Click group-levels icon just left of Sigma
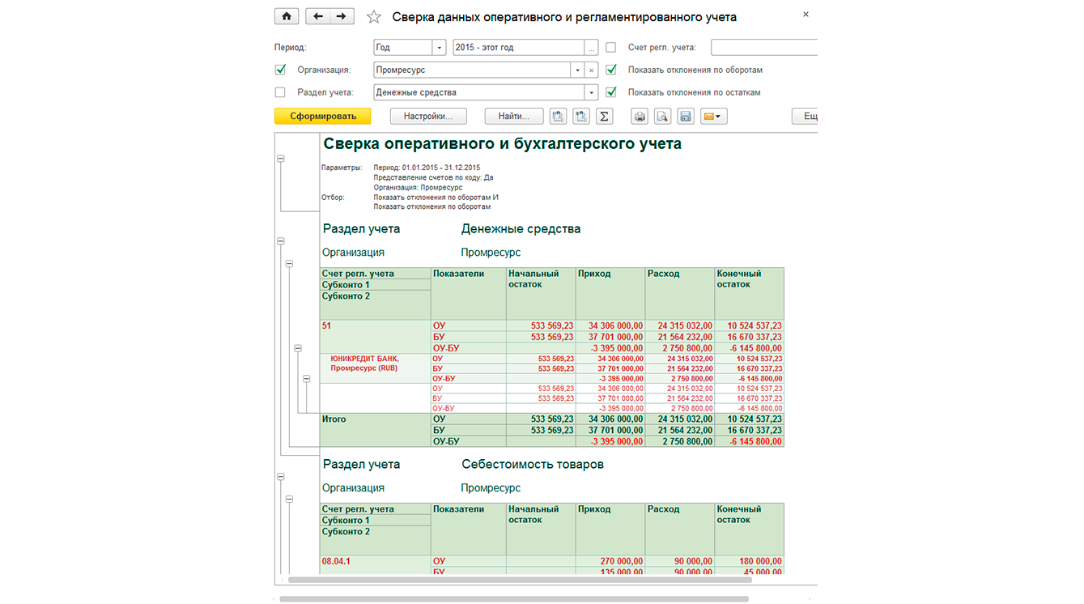Screen dimensions: 1084x604 coord(580,117)
